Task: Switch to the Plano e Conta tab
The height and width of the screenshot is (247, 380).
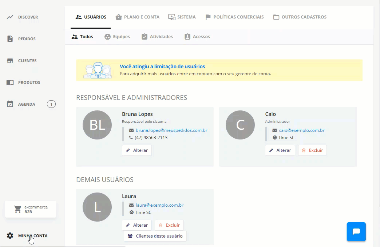Action: (x=138, y=17)
